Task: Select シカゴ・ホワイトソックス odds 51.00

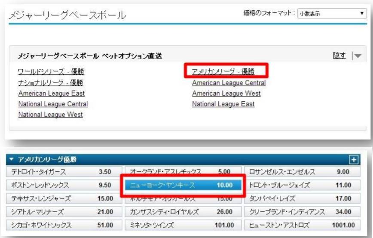Action: click(64, 225)
